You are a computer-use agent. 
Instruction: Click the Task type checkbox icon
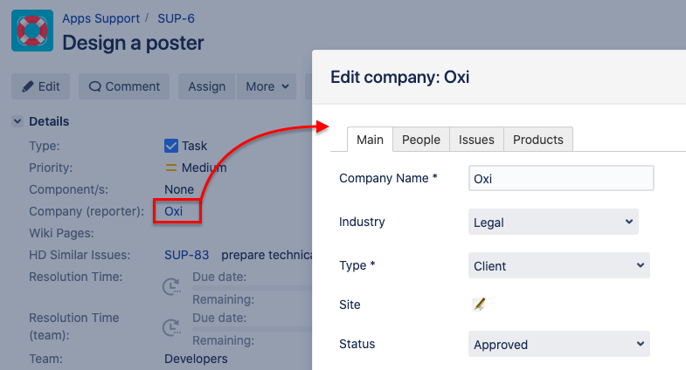click(x=171, y=146)
